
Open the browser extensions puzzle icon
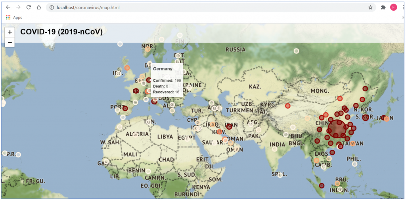383,8
